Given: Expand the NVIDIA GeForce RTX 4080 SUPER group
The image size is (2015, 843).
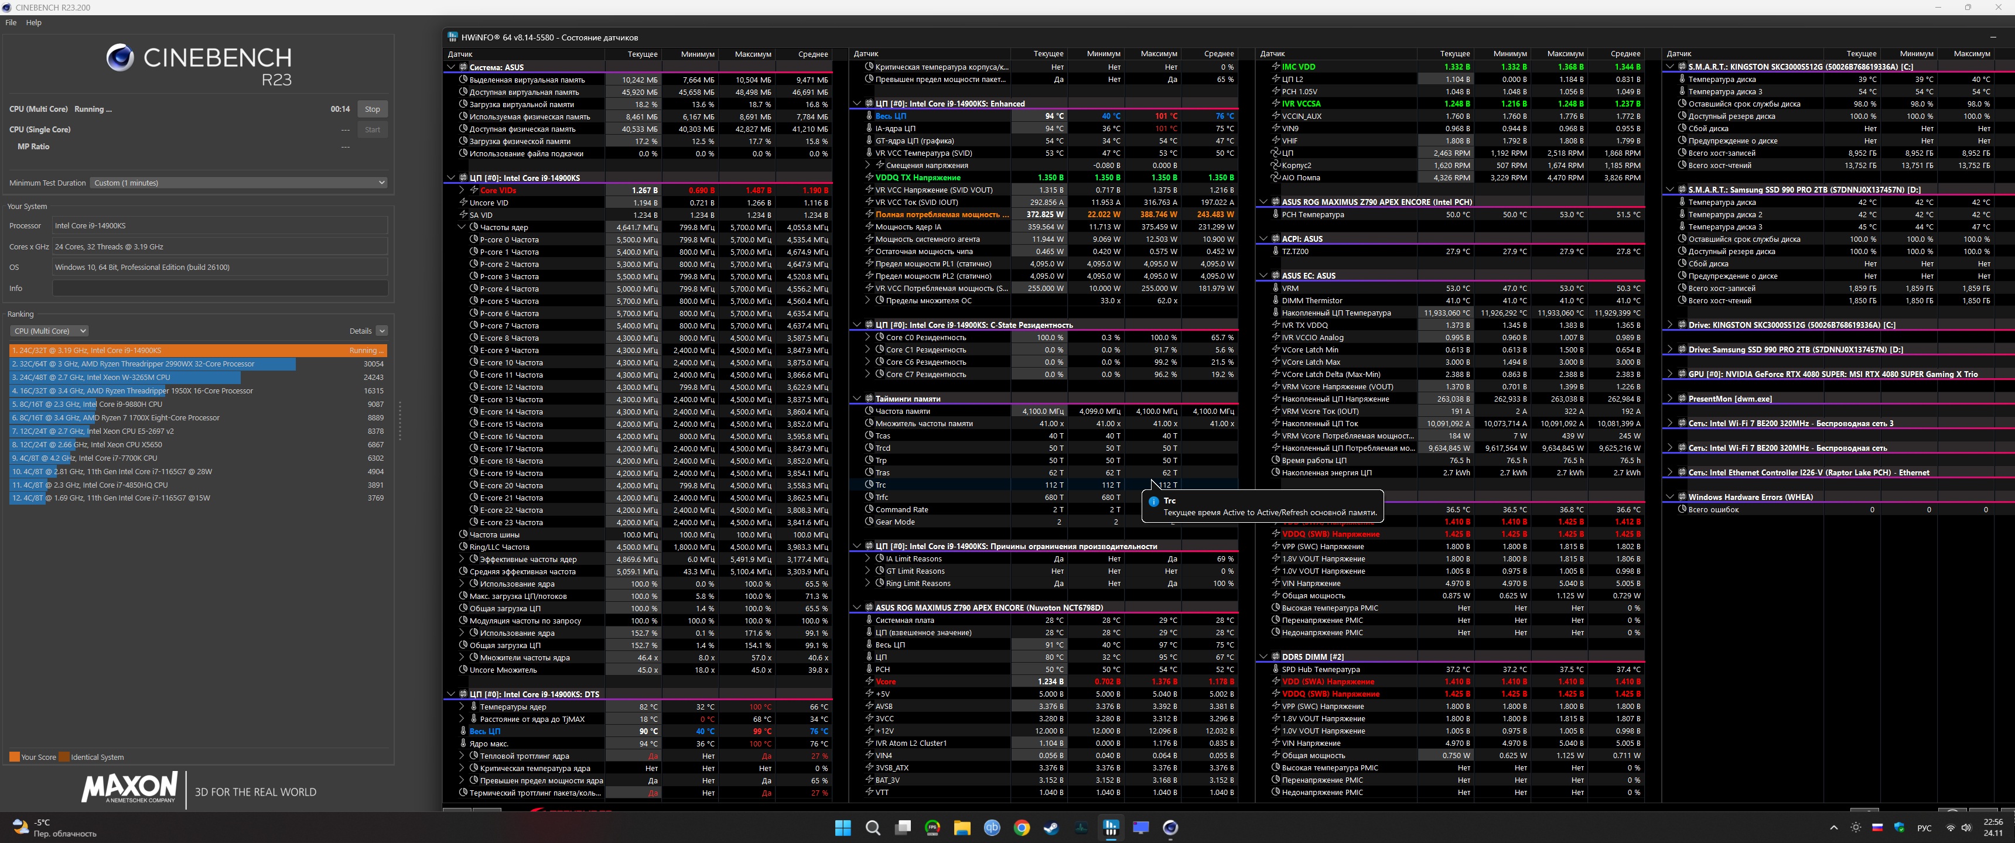Looking at the screenshot, I should tap(1670, 375).
